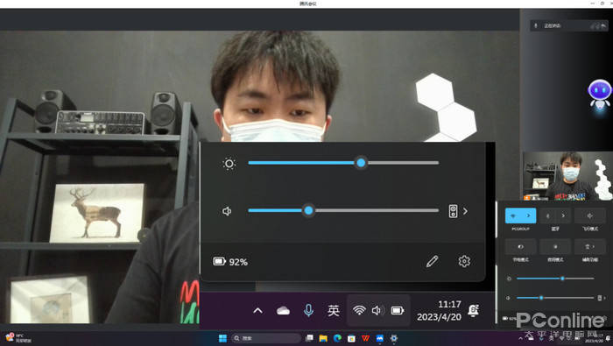Click the pencil edit quick settings icon
613x346 pixels.
click(x=432, y=261)
